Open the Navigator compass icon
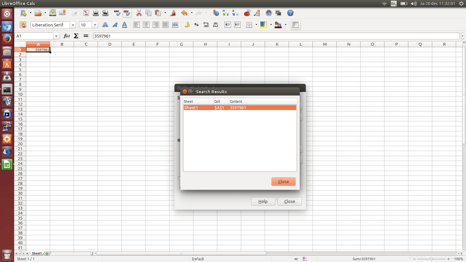Screen dimensions: 466x262 tap(269, 13)
